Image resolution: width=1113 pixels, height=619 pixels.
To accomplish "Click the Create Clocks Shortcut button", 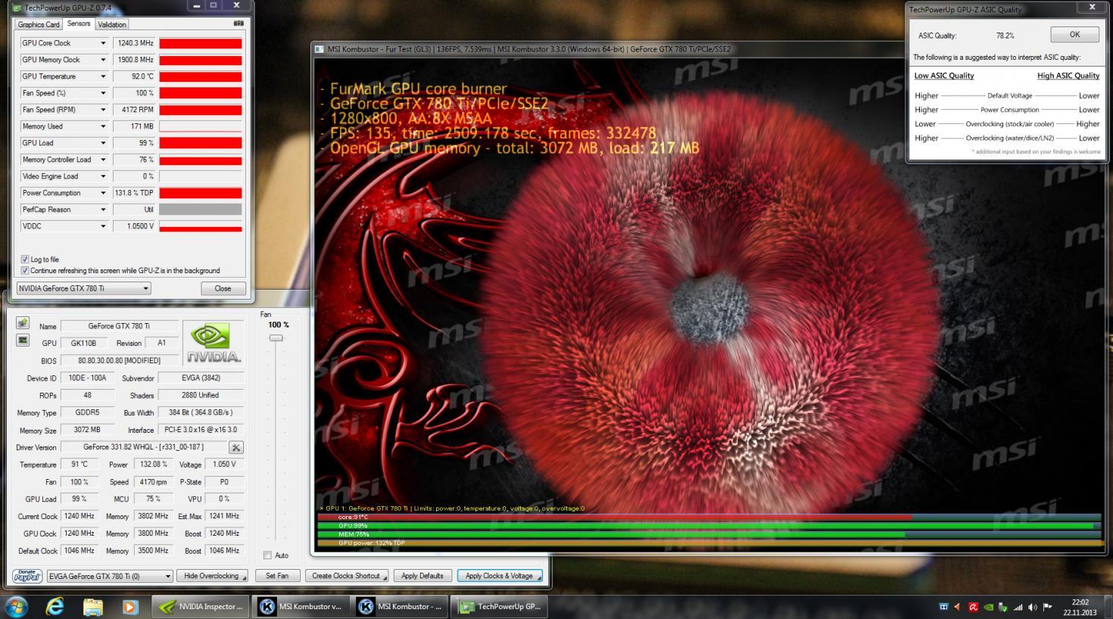I will pyautogui.click(x=347, y=576).
